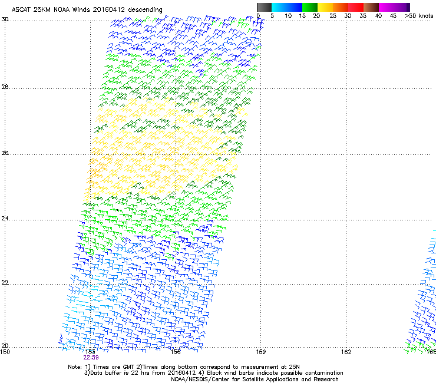Click the latitude label "30"
Screen dimensions: 436x383
point(5,19)
